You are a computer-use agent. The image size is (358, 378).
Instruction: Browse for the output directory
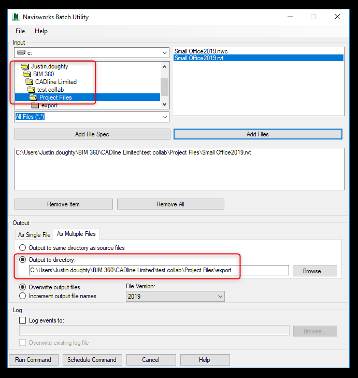314,271
